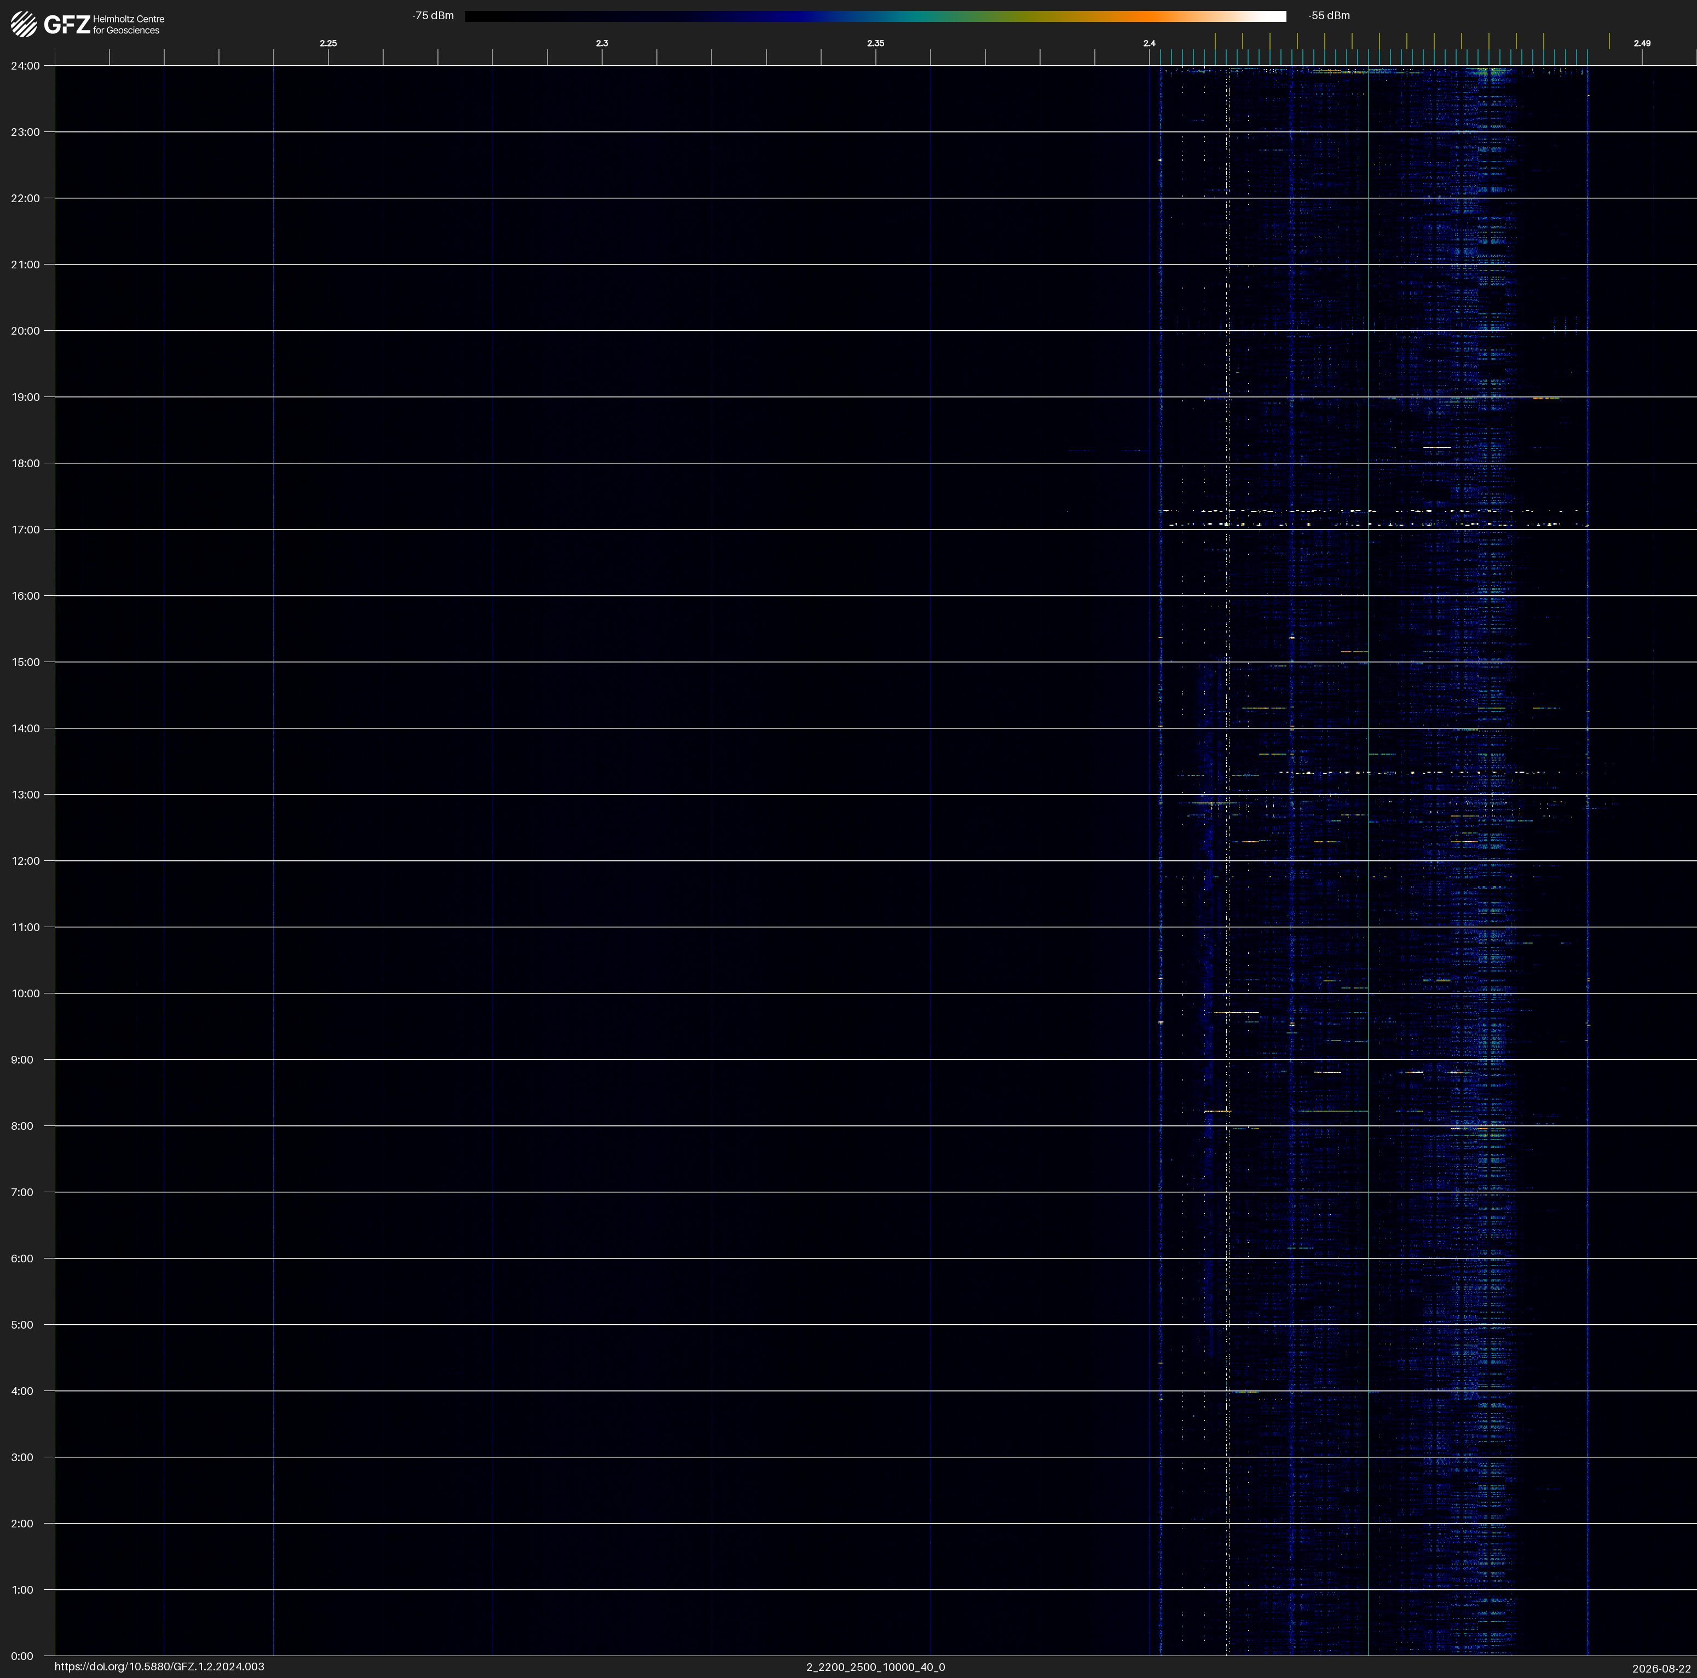Click the 4:00 time label

click(x=23, y=1390)
